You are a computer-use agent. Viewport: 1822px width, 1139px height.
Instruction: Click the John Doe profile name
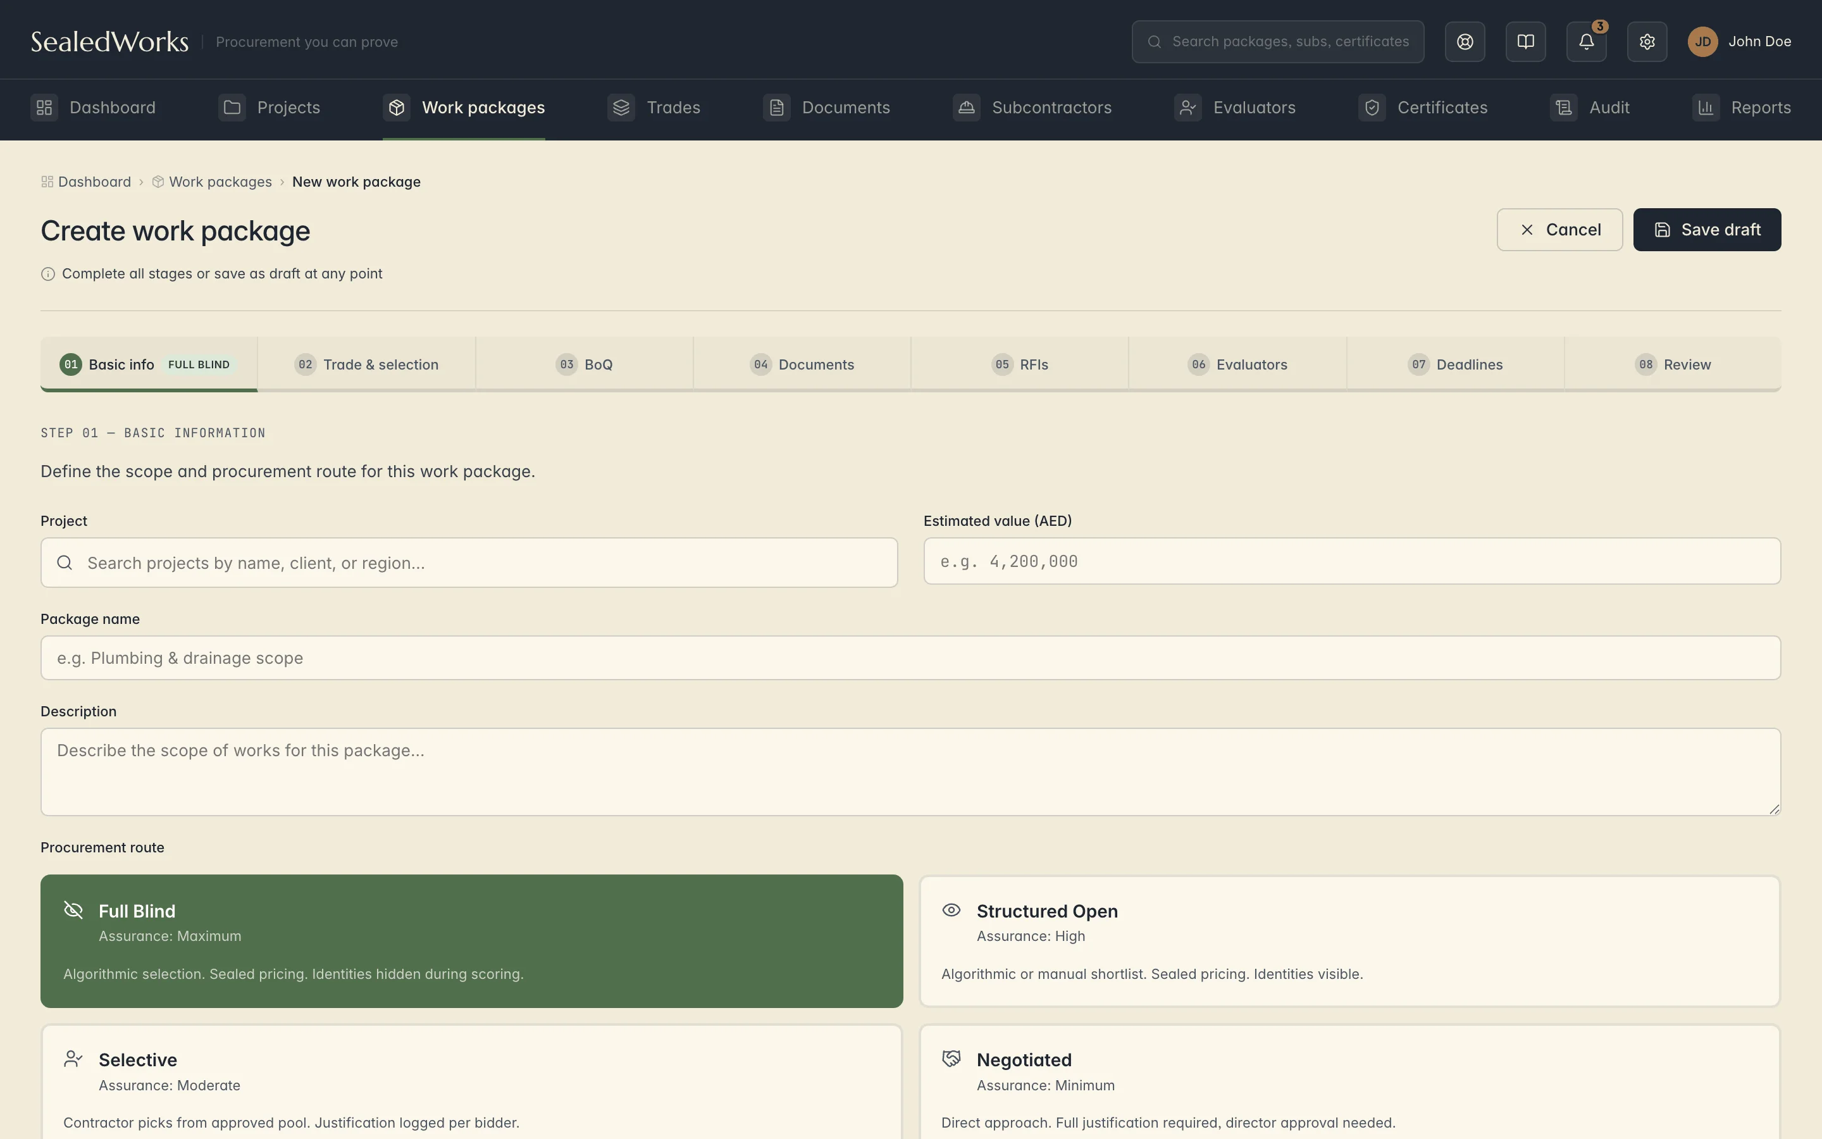(1759, 41)
